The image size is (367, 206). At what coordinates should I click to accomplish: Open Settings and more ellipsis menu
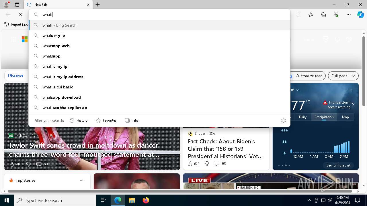(x=349, y=15)
